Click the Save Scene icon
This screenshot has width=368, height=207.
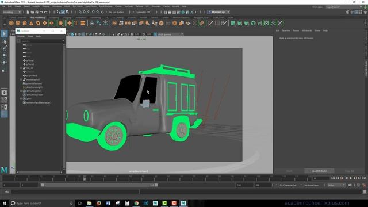37,12
